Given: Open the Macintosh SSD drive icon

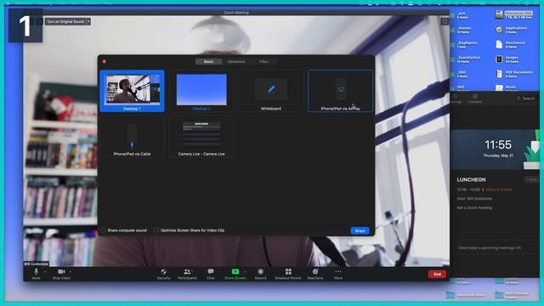Looking at the screenshot, I should point(499,14).
